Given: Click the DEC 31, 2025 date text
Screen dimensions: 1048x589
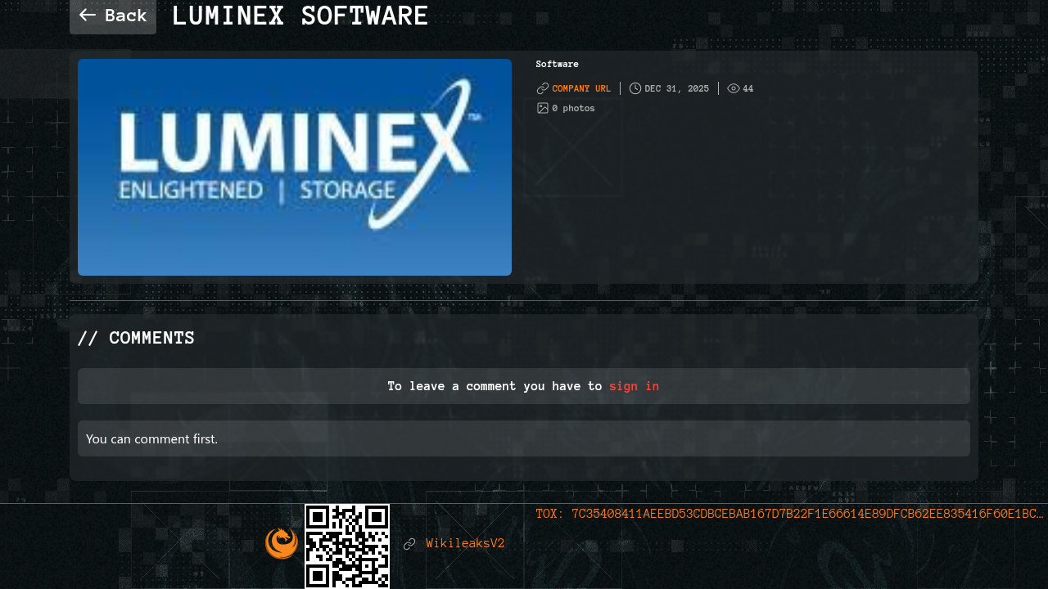Looking at the screenshot, I should pos(676,88).
